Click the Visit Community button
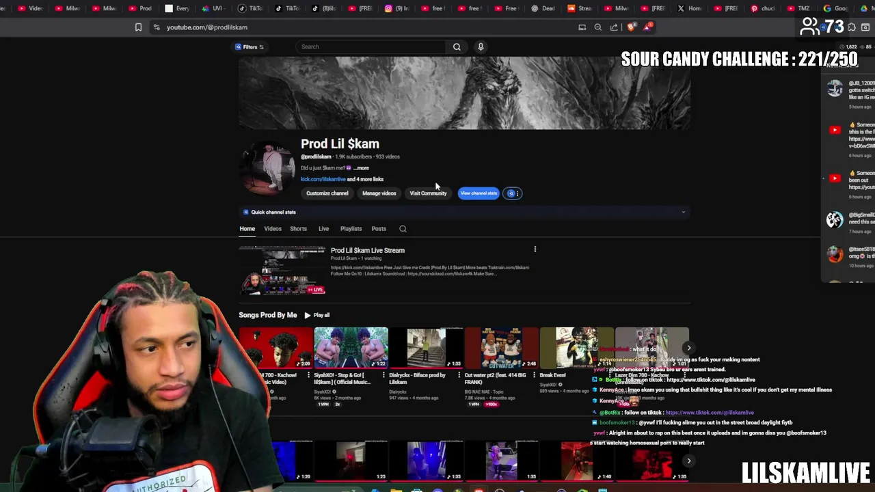This screenshot has width=875, height=492. 428,193
